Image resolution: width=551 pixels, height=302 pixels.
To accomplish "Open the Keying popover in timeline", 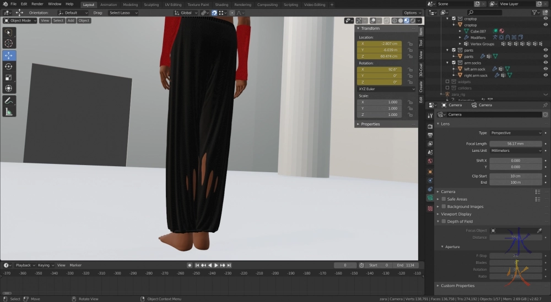I will tap(45, 265).
